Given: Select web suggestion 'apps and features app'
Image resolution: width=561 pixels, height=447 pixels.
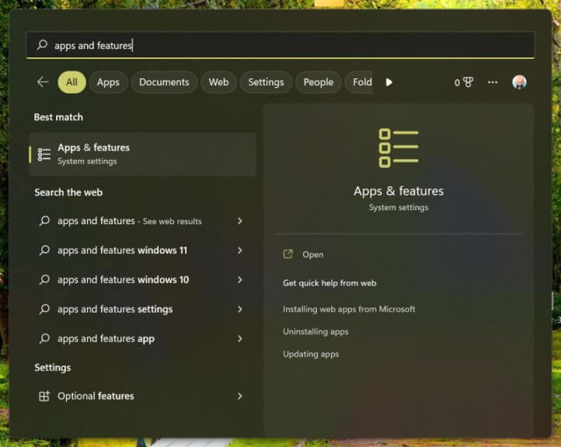Looking at the screenshot, I should (x=142, y=338).
